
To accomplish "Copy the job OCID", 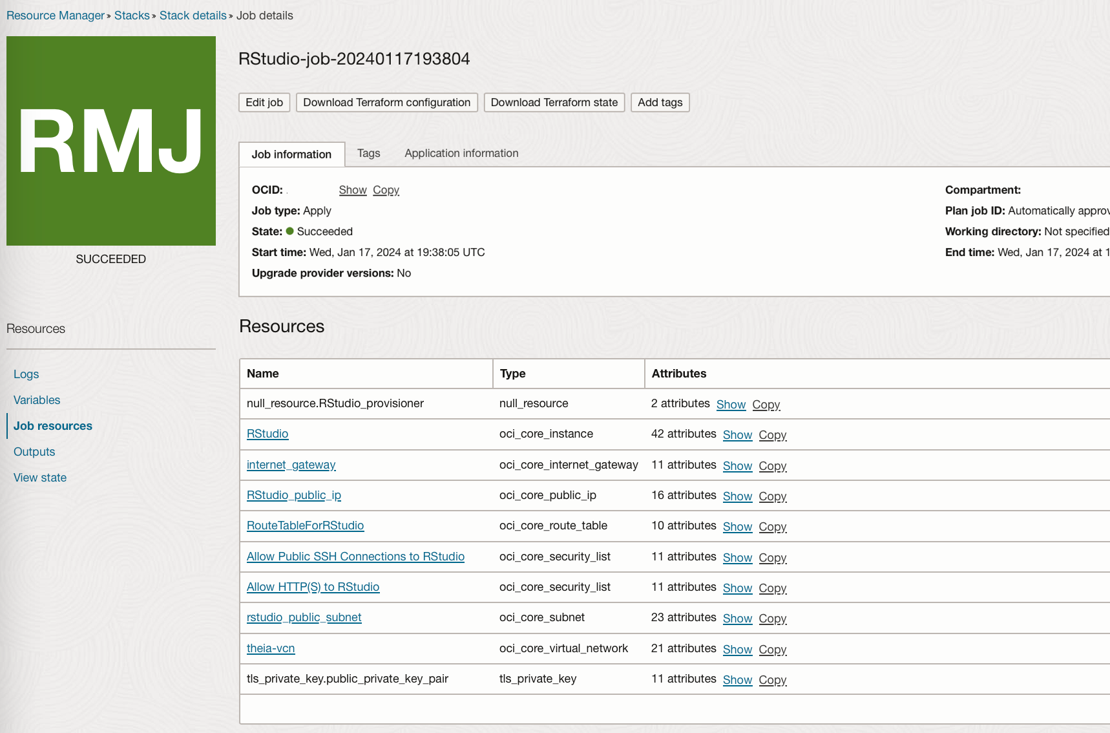I will click(x=386, y=190).
